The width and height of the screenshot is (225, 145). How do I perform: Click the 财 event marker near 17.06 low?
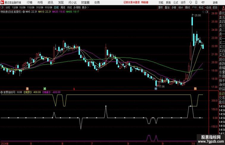pyautogui.click(x=156, y=89)
